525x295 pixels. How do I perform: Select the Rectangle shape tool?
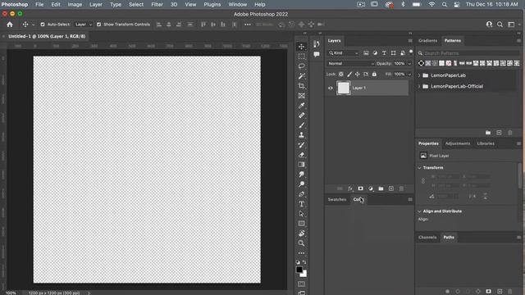point(301,224)
